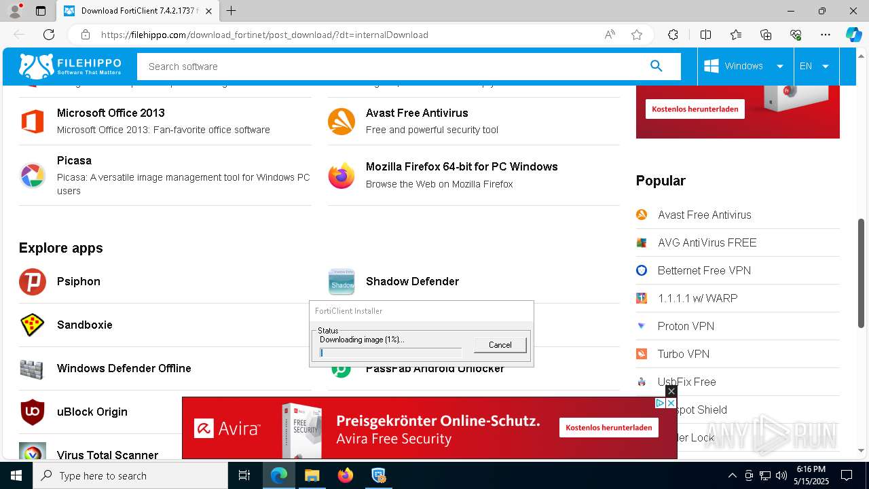Screen dimensions: 869x489
Task: Open the Microsoft Office 2013 icon
Action: point(32,122)
